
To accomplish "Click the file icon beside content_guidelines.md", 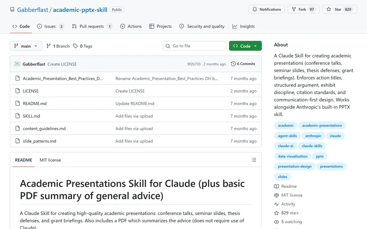I will (x=17, y=128).
